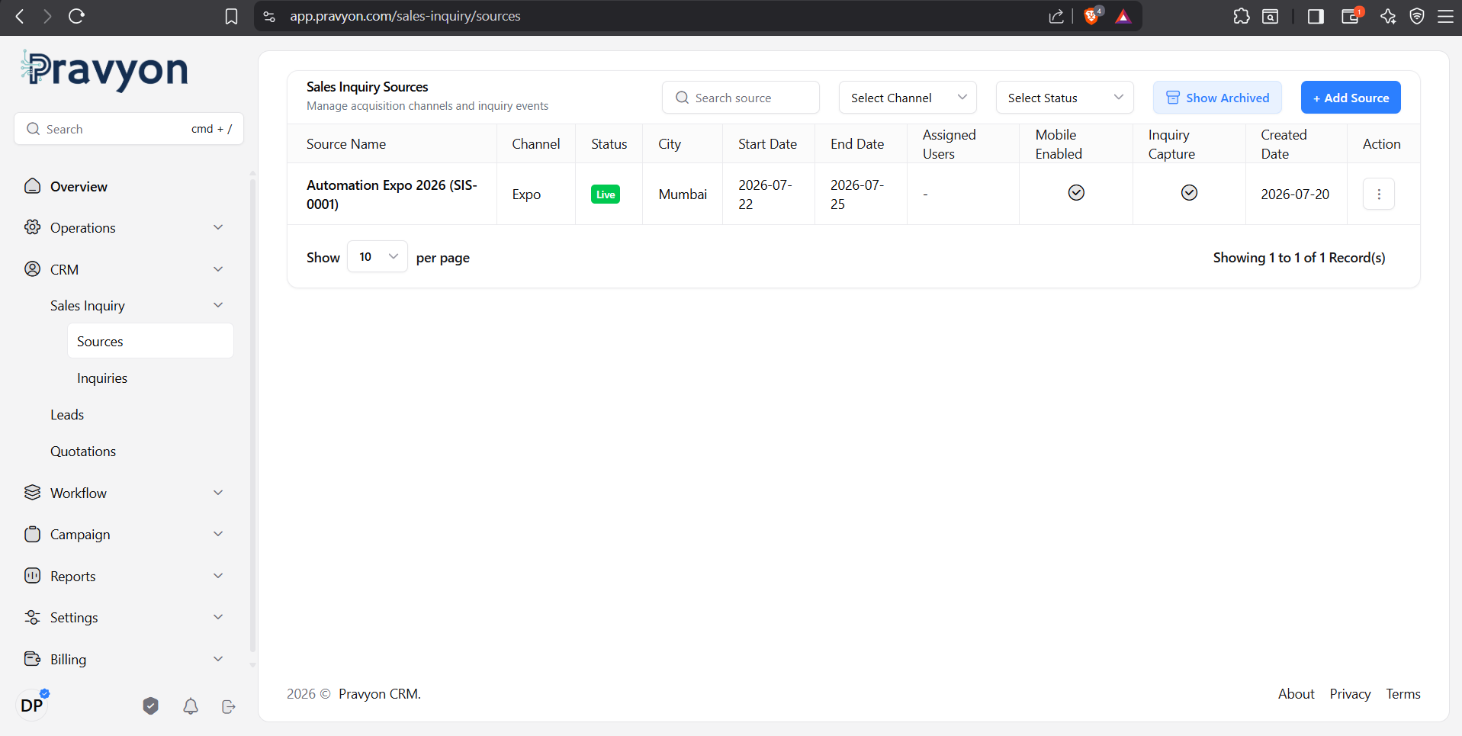The width and height of the screenshot is (1462, 736).
Task: Click the Live status badge
Action: point(606,194)
